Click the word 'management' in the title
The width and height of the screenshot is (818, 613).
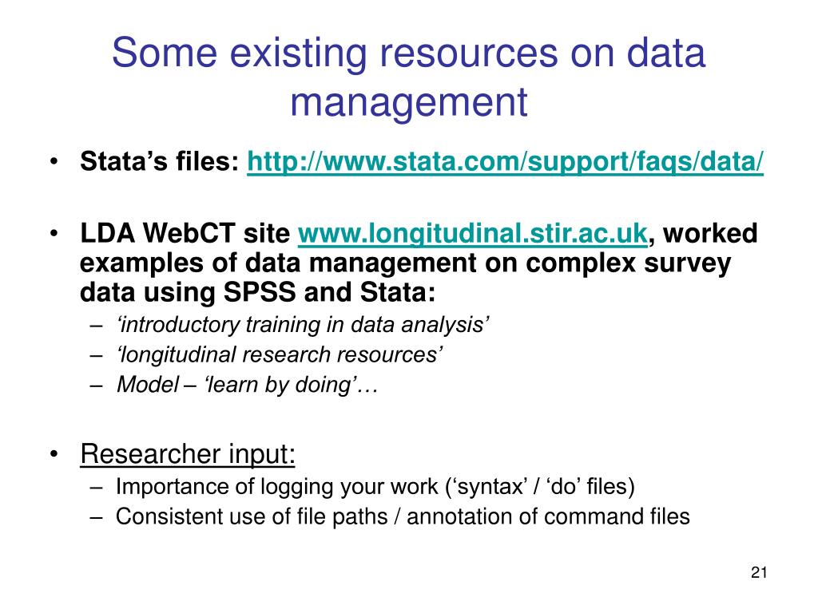[409, 102]
